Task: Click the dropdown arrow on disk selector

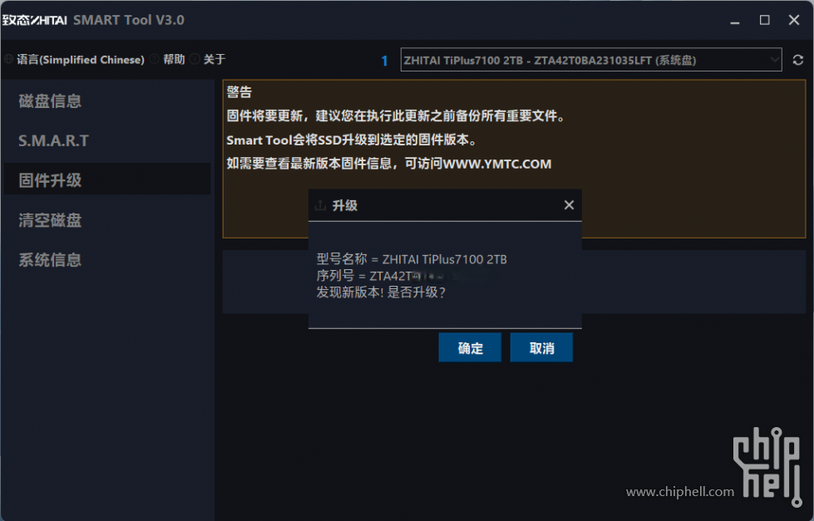Action: pyautogui.click(x=774, y=60)
